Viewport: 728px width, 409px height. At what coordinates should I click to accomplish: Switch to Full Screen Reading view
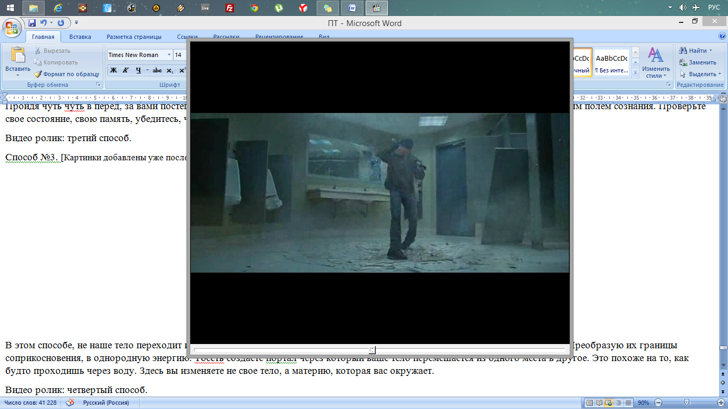click(600, 403)
